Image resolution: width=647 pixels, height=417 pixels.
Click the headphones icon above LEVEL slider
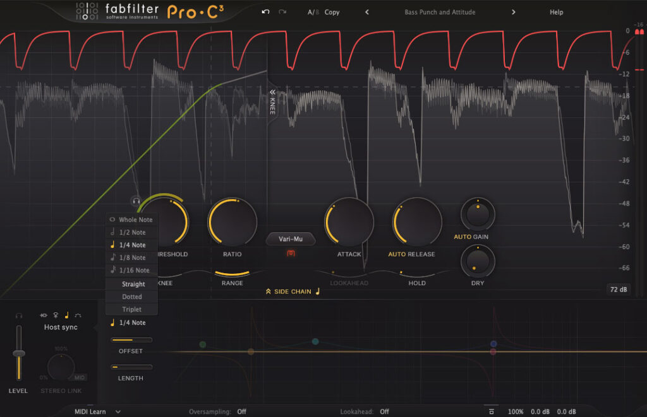click(x=18, y=315)
